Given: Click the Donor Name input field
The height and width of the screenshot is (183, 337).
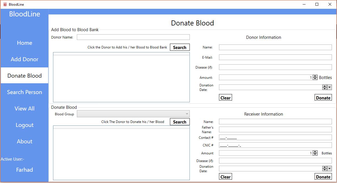Looking at the screenshot, I should tap(133, 37).
